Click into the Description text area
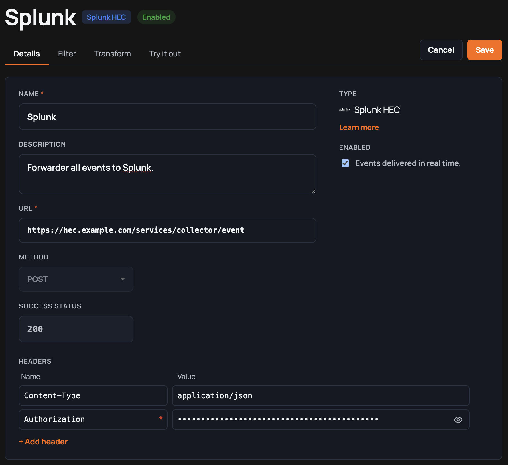 pos(168,174)
